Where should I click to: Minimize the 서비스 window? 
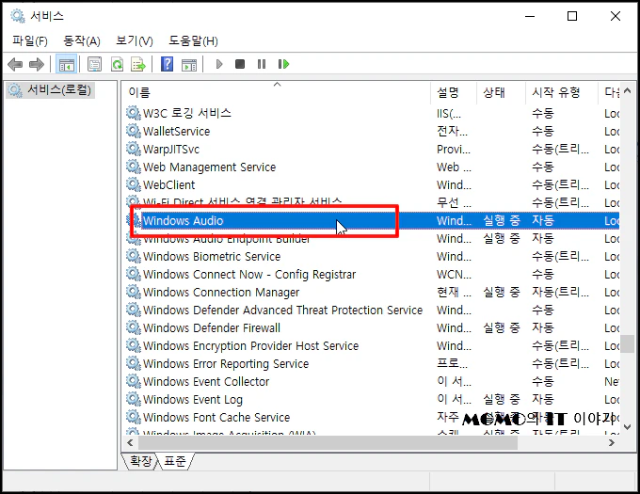click(530, 16)
